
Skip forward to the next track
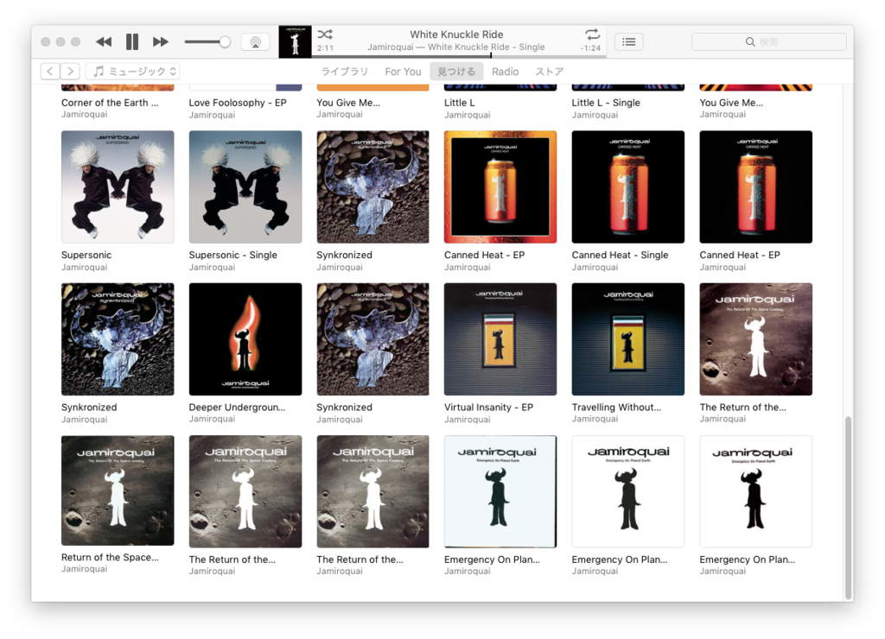pos(160,41)
